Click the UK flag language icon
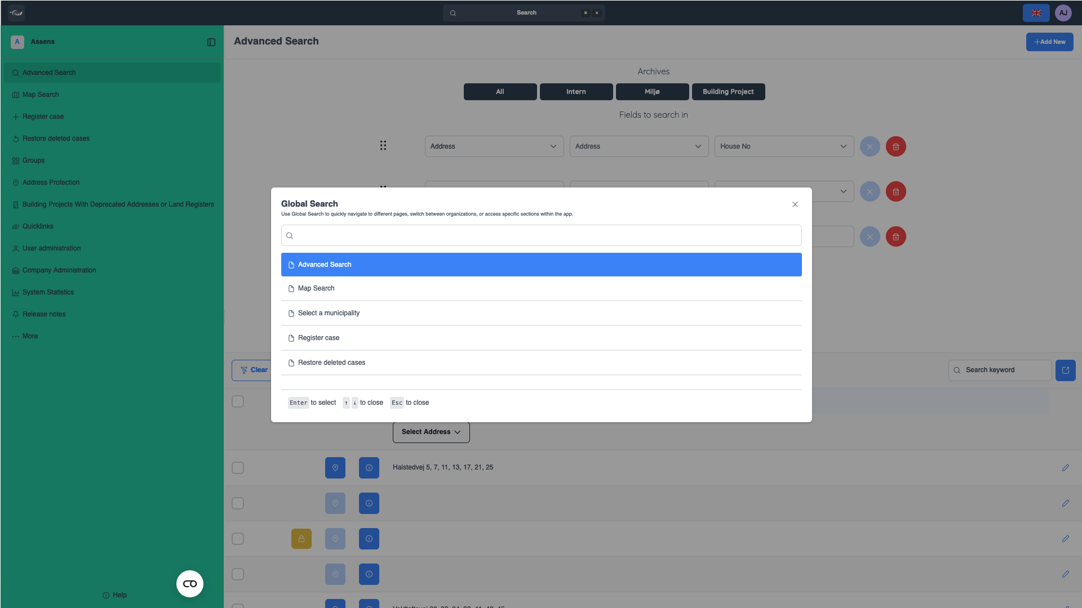This screenshot has width=1082, height=608. [x=1036, y=13]
